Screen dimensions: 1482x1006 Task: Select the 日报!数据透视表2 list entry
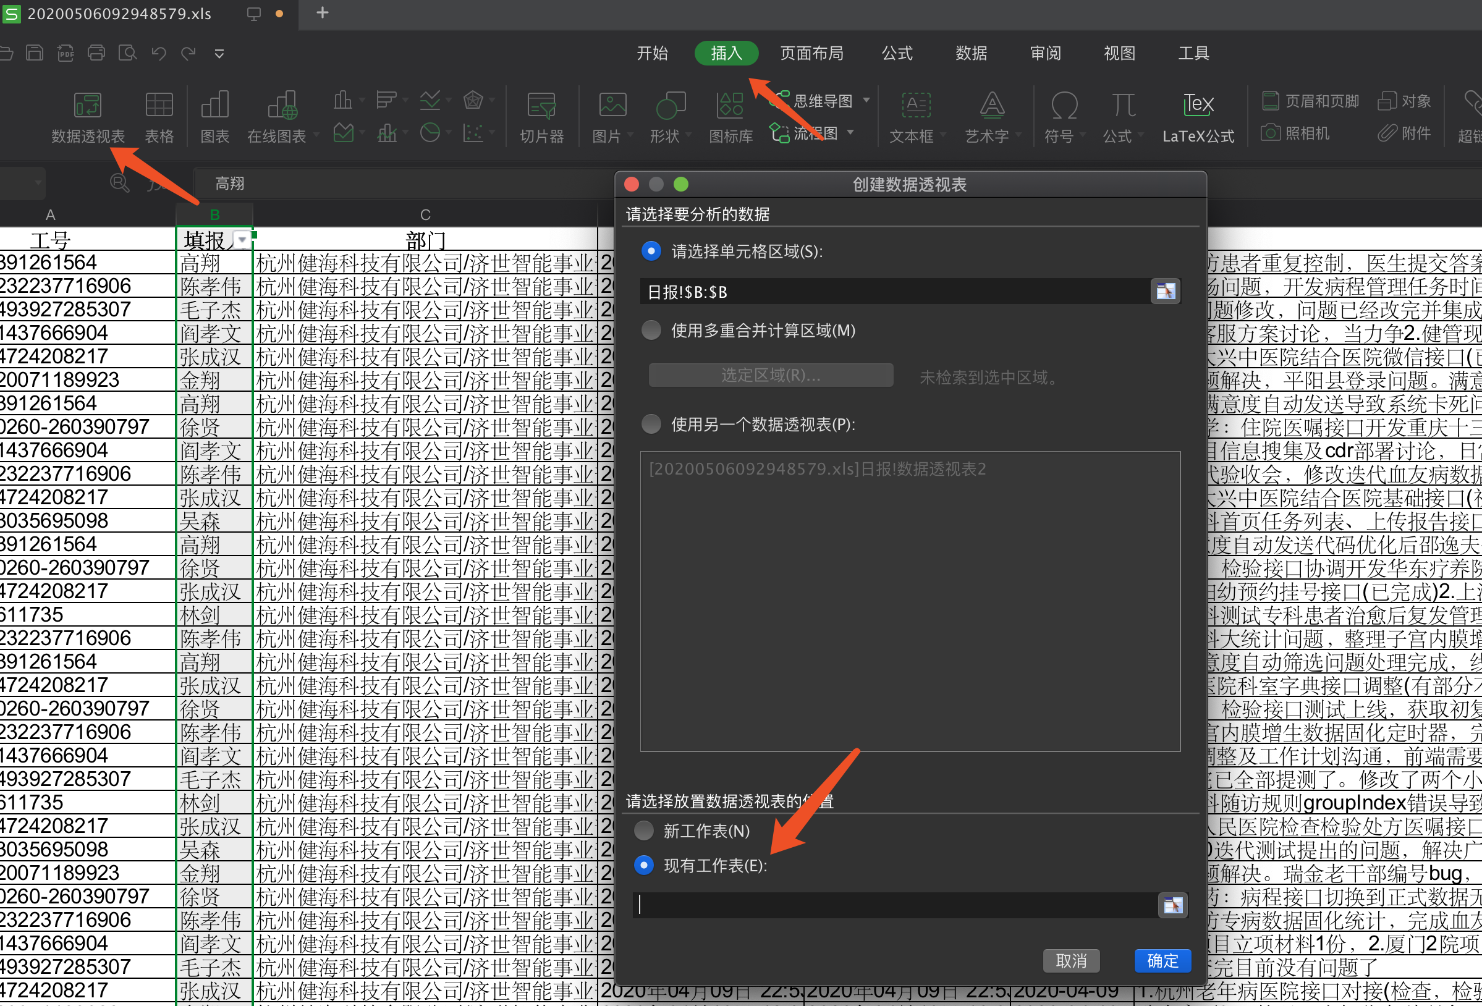[817, 469]
